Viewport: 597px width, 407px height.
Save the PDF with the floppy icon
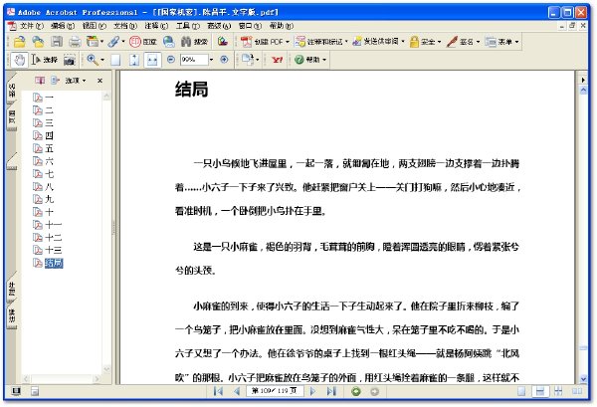(57, 42)
